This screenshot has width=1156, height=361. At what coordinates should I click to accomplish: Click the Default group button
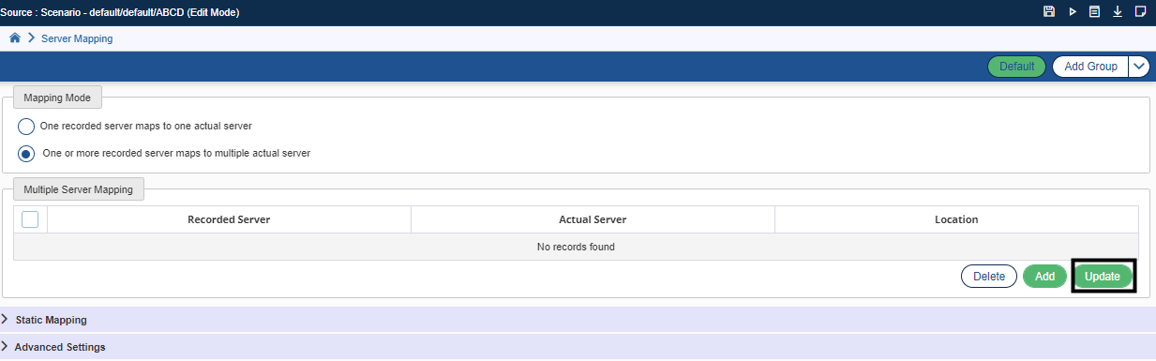pos(1016,67)
